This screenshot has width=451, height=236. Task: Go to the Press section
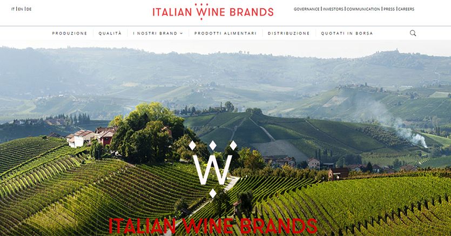(389, 9)
